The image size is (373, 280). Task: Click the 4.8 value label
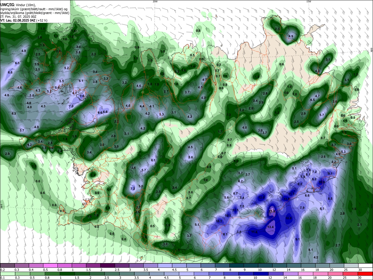tap(7, 95)
